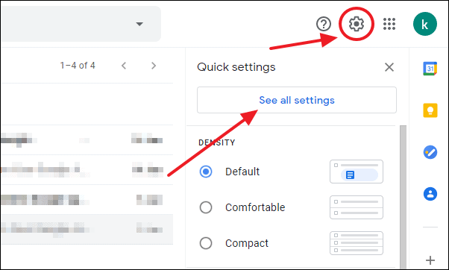Go to the older messages page
The image size is (449, 270).
(x=154, y=66)
